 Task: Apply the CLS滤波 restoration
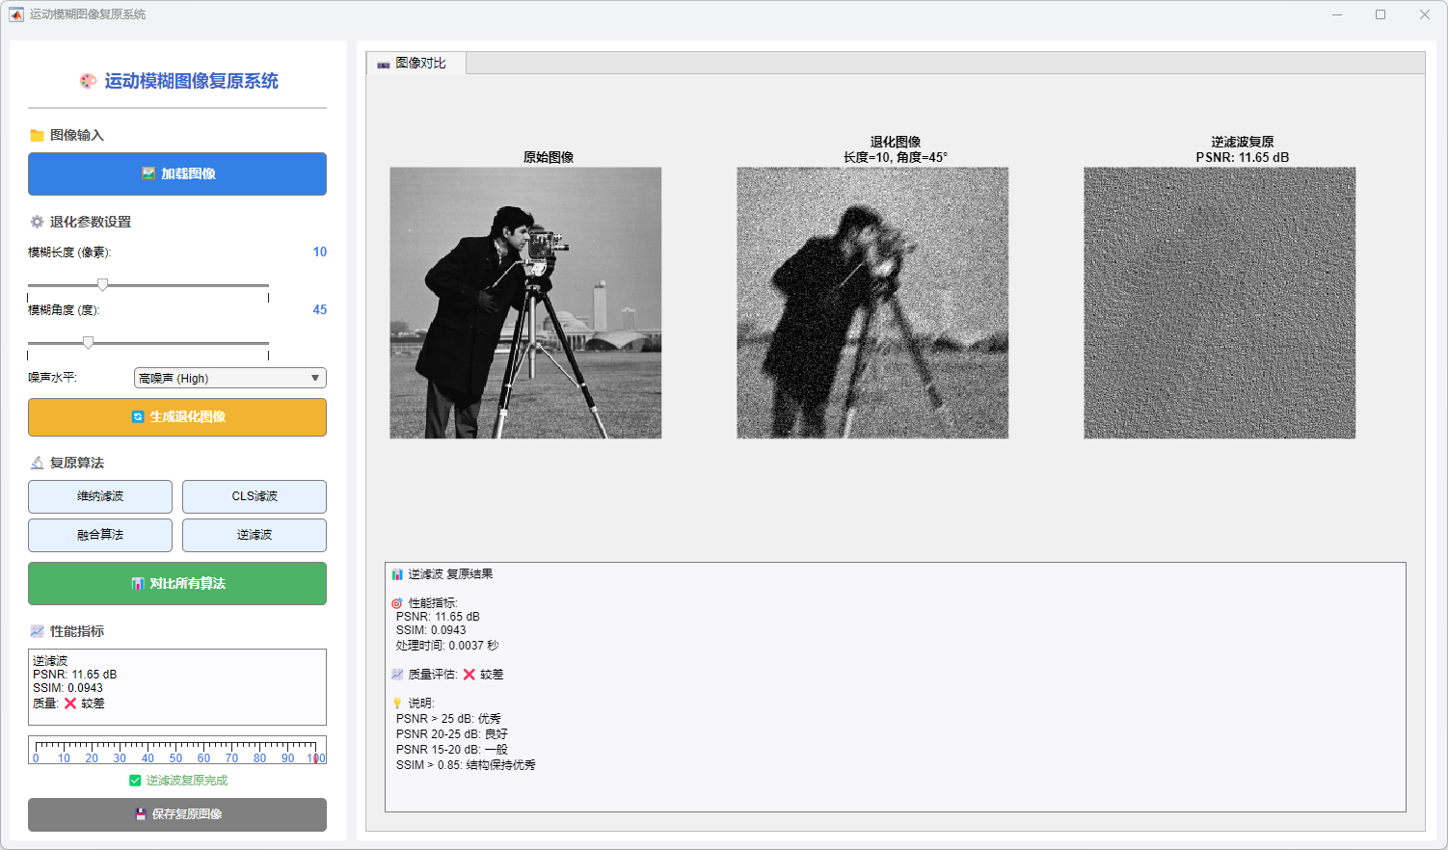(255, 496)
